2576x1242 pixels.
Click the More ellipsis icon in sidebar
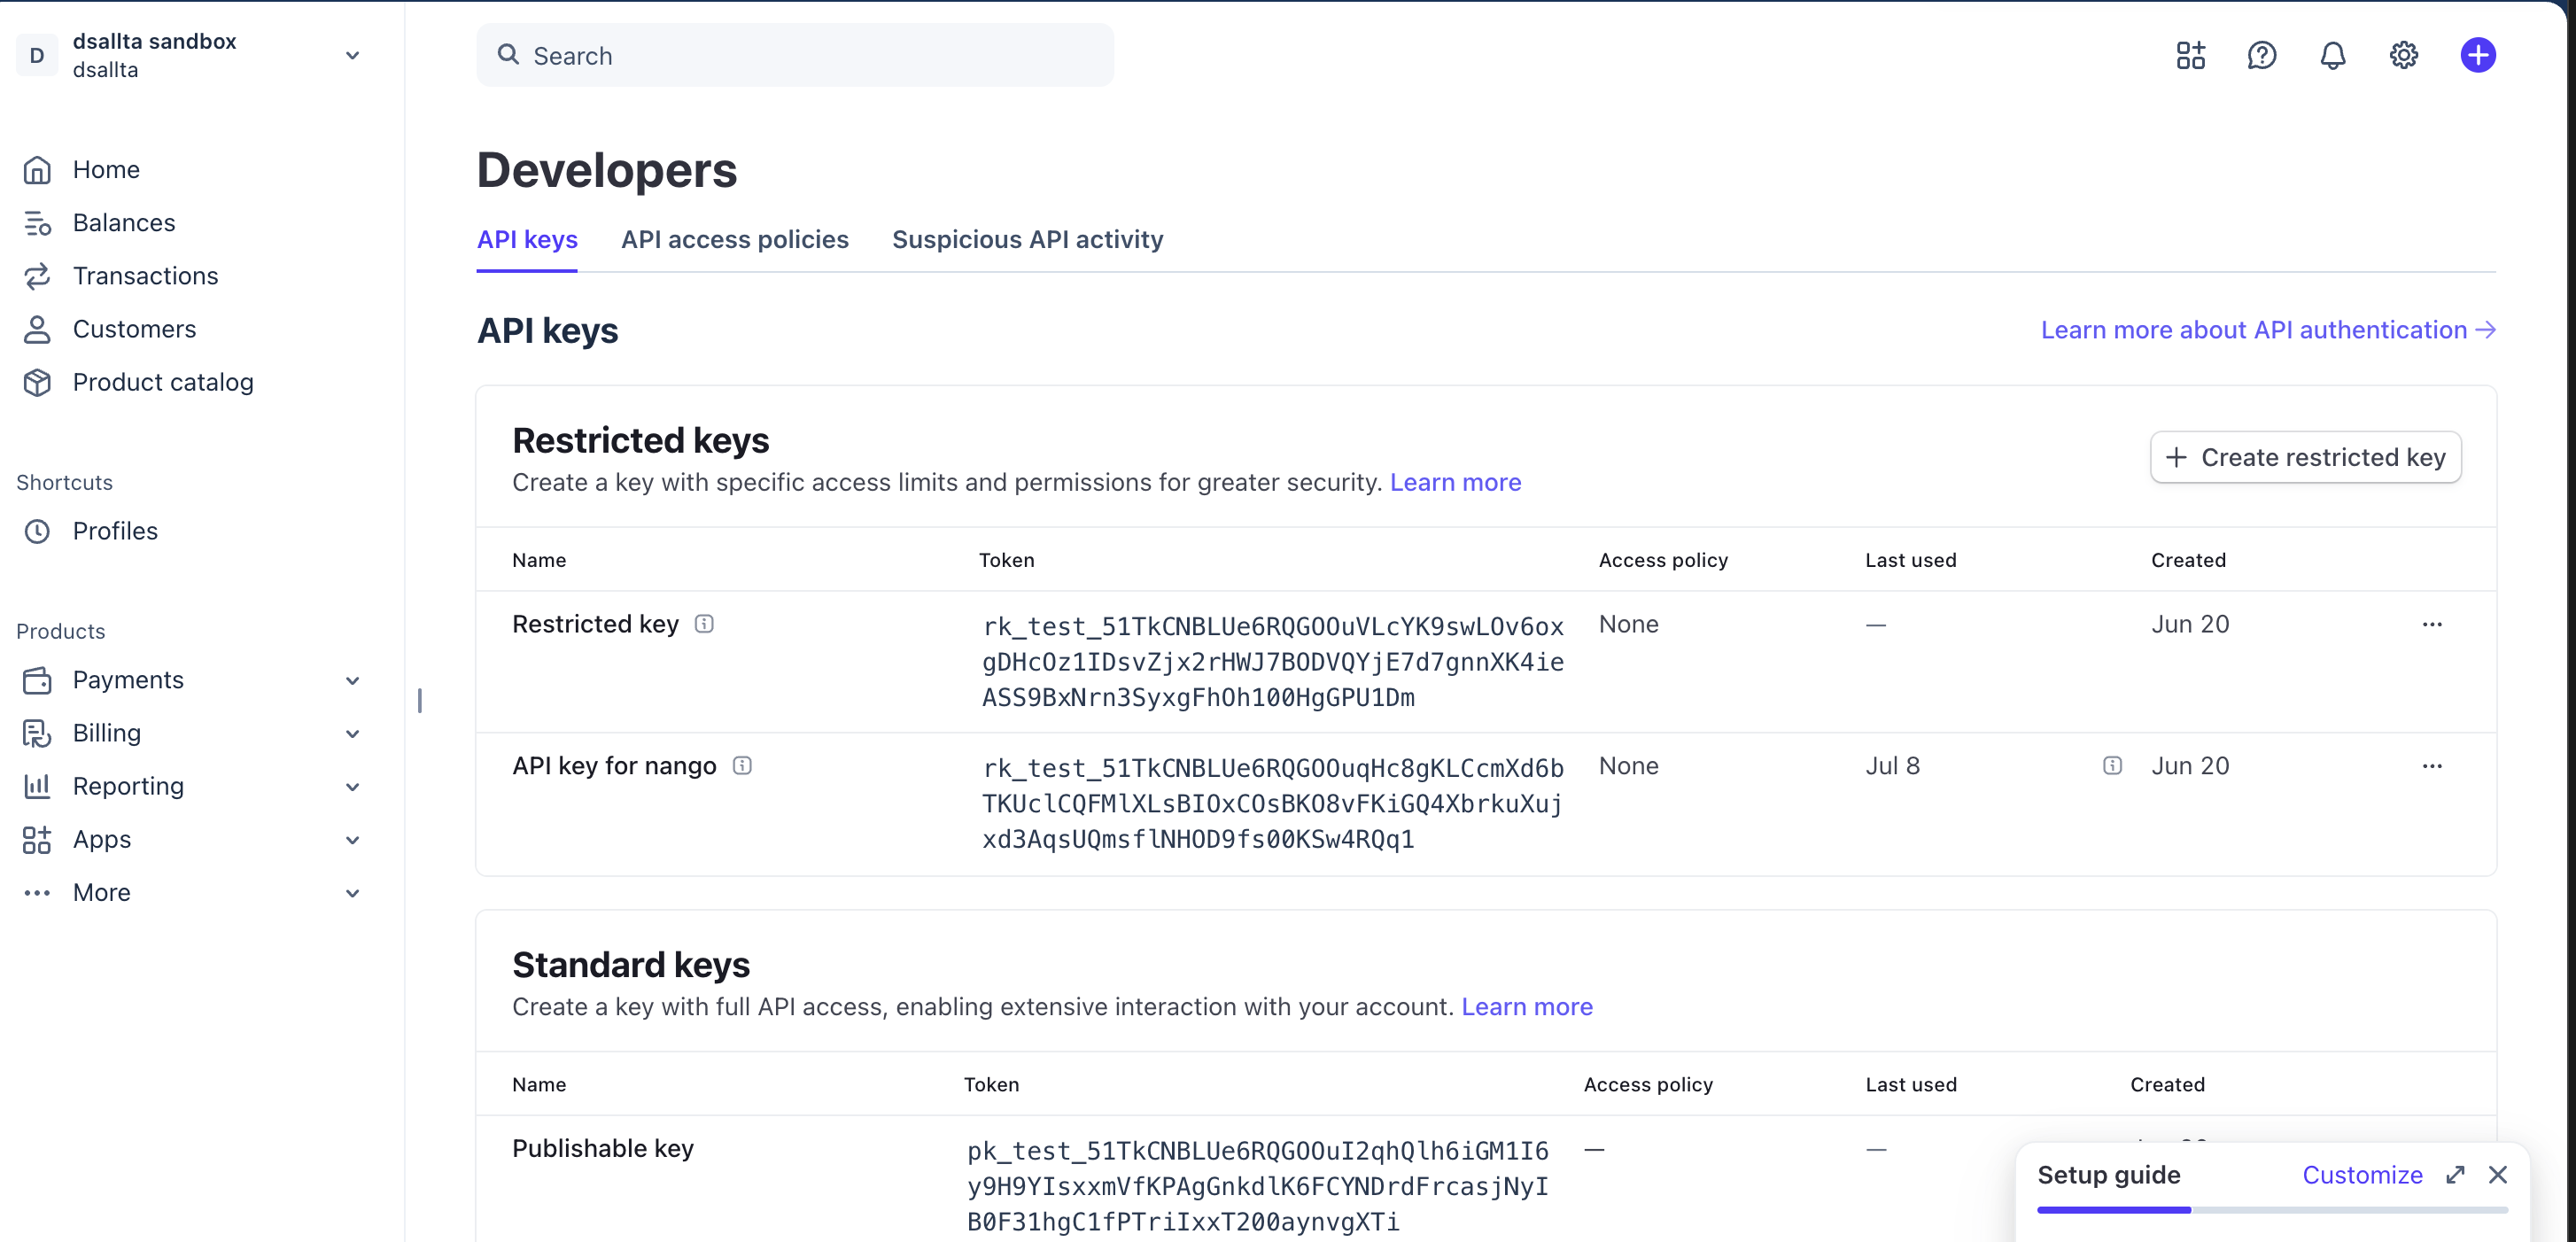point(37,892)
